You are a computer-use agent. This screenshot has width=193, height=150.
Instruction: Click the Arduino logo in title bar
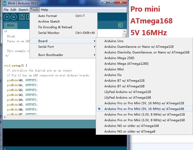(x=5, y=3)
